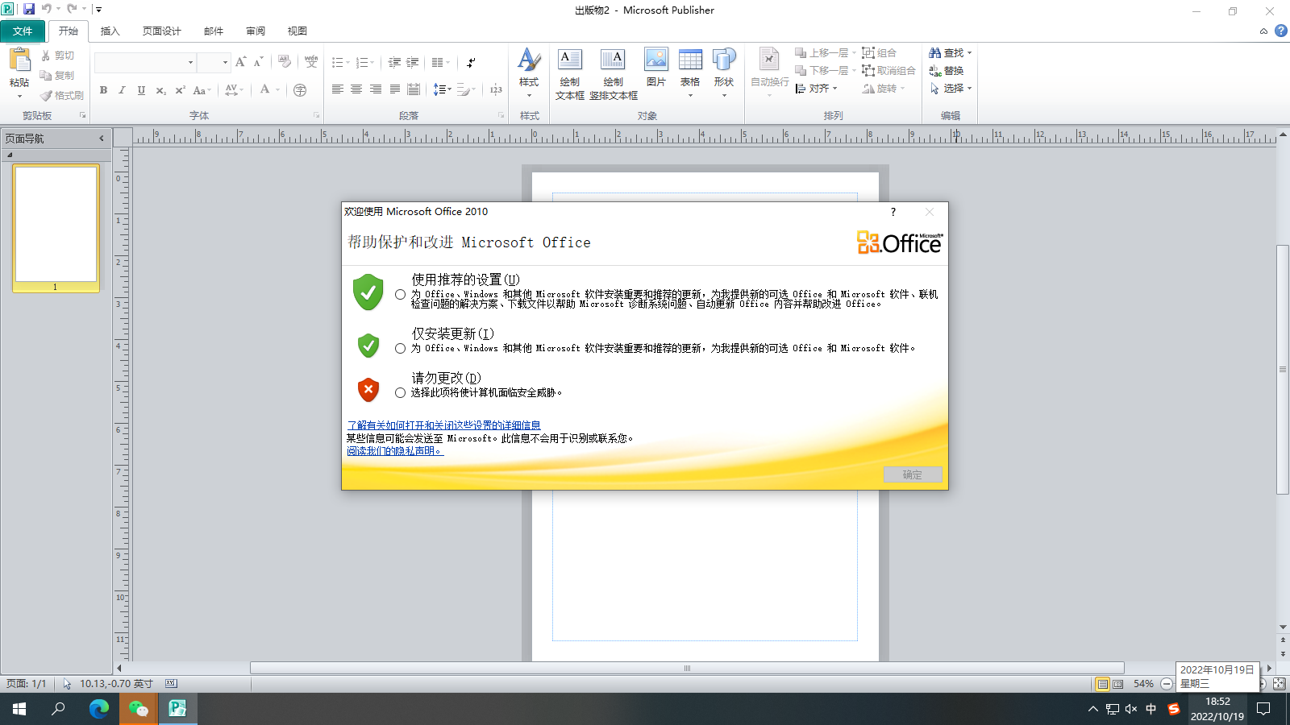Image resolution: width=1290 pixels, height=725 pixels.
Task: Select the Use Recommended Settings radio option
Action: [x=400, y=295]
